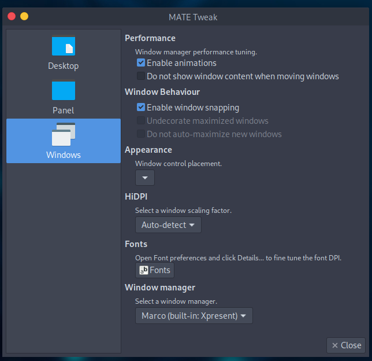Minimize window using yellow titlebar circle
Screen dimensions: 372x361
coord(24,17)
